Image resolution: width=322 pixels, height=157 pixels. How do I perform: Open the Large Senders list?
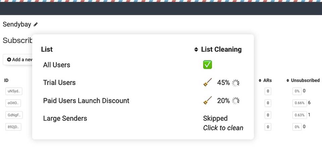click(65, 118)
